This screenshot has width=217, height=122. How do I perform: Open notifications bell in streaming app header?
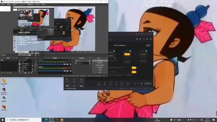(147, 39)
